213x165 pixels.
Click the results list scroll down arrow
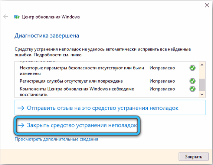point(202,94)
